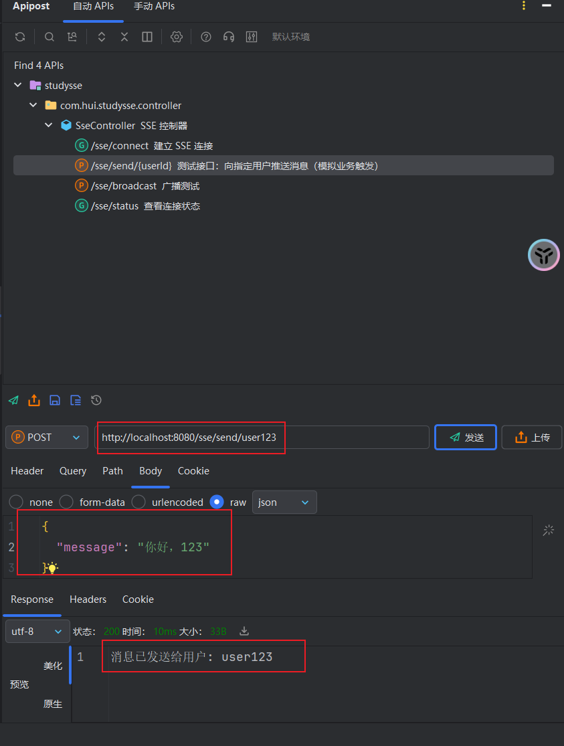Click the refresh icon in the toolbar
Viewport: 564px width, 746px height.
20,37
